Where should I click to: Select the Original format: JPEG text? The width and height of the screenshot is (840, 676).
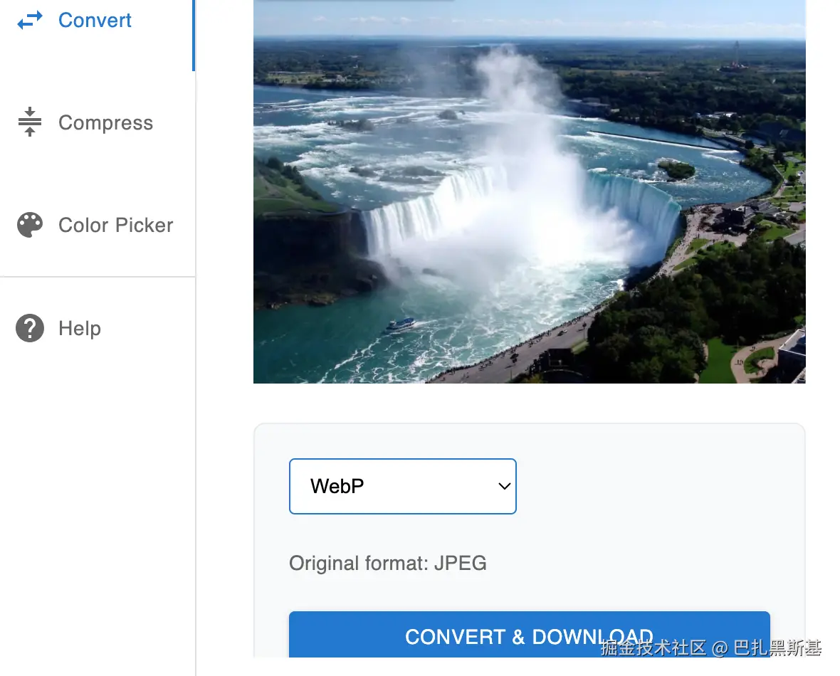tap(388, 564)
